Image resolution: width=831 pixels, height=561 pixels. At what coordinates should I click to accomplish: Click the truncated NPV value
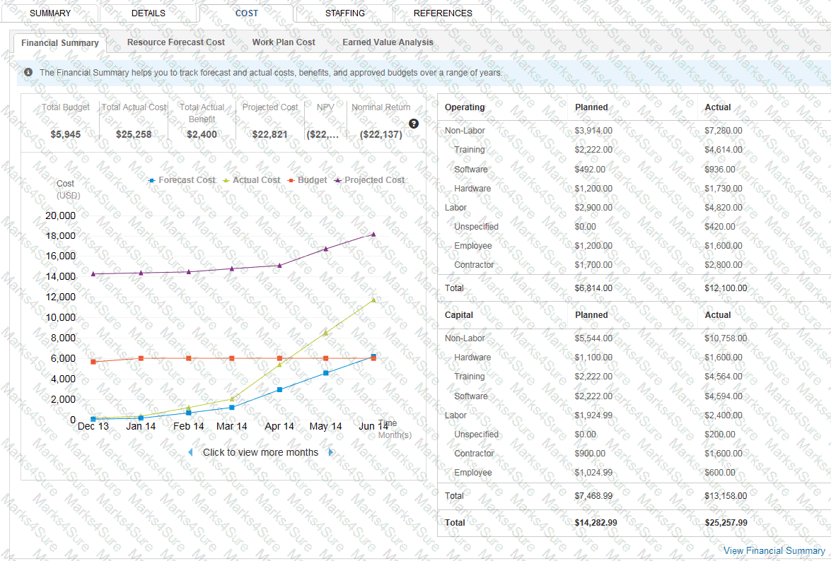point(322,134)
